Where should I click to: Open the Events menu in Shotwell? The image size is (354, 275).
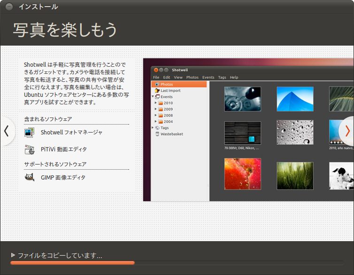(x=208, y=77)
